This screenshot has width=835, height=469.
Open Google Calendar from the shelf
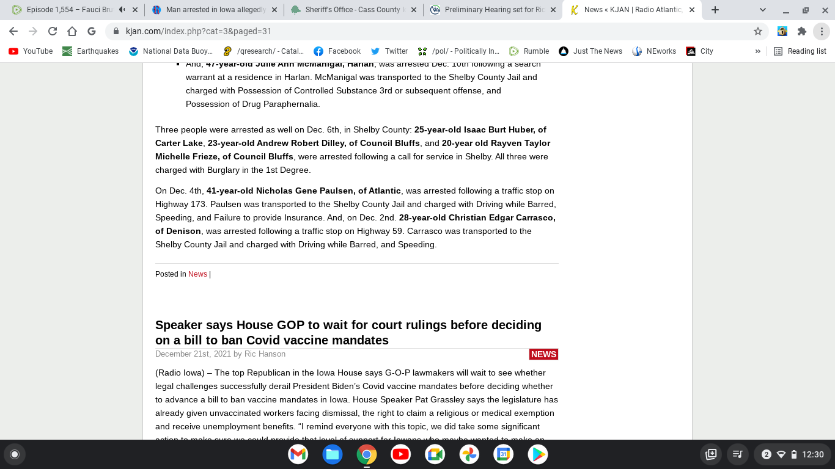point(504,454)
